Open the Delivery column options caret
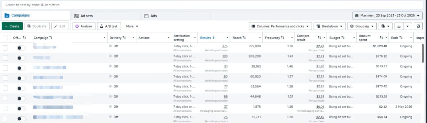This screenshot has height=123, width=427. click(133, 38)
